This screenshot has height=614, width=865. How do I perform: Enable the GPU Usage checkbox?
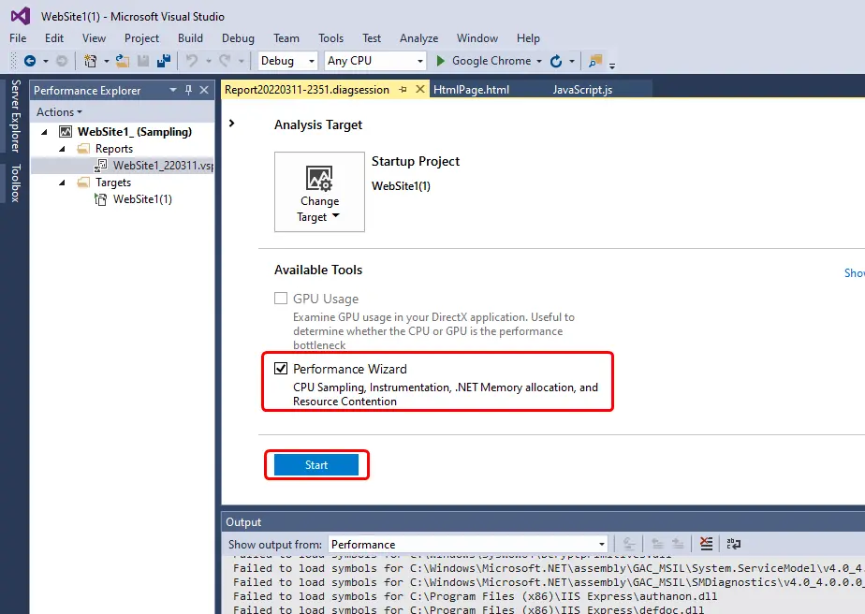(281, 299)
